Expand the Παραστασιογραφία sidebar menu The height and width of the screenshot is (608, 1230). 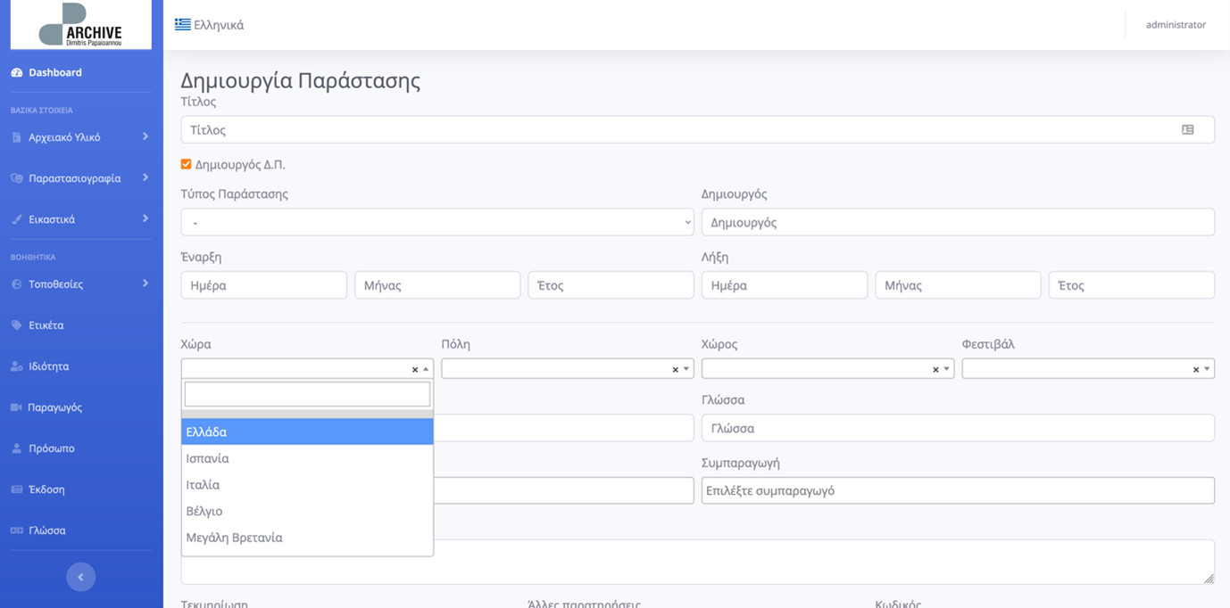pos(80,178)
